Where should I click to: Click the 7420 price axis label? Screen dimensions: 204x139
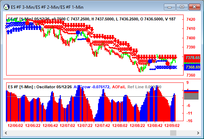pyautogui.click(x=191, y=19)
